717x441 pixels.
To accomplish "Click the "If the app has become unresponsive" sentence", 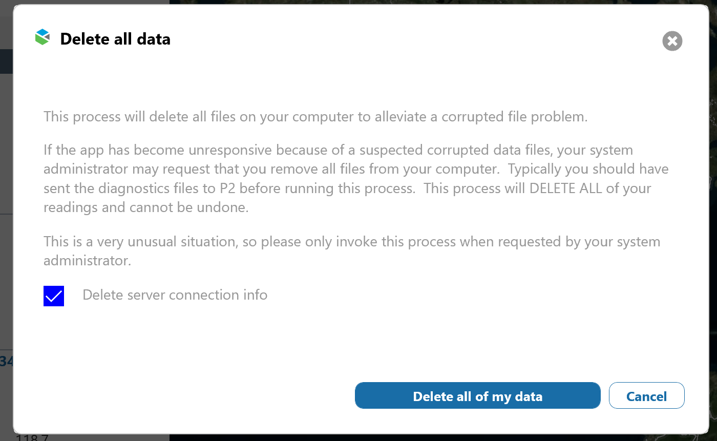I will click(x=159, y=151).
